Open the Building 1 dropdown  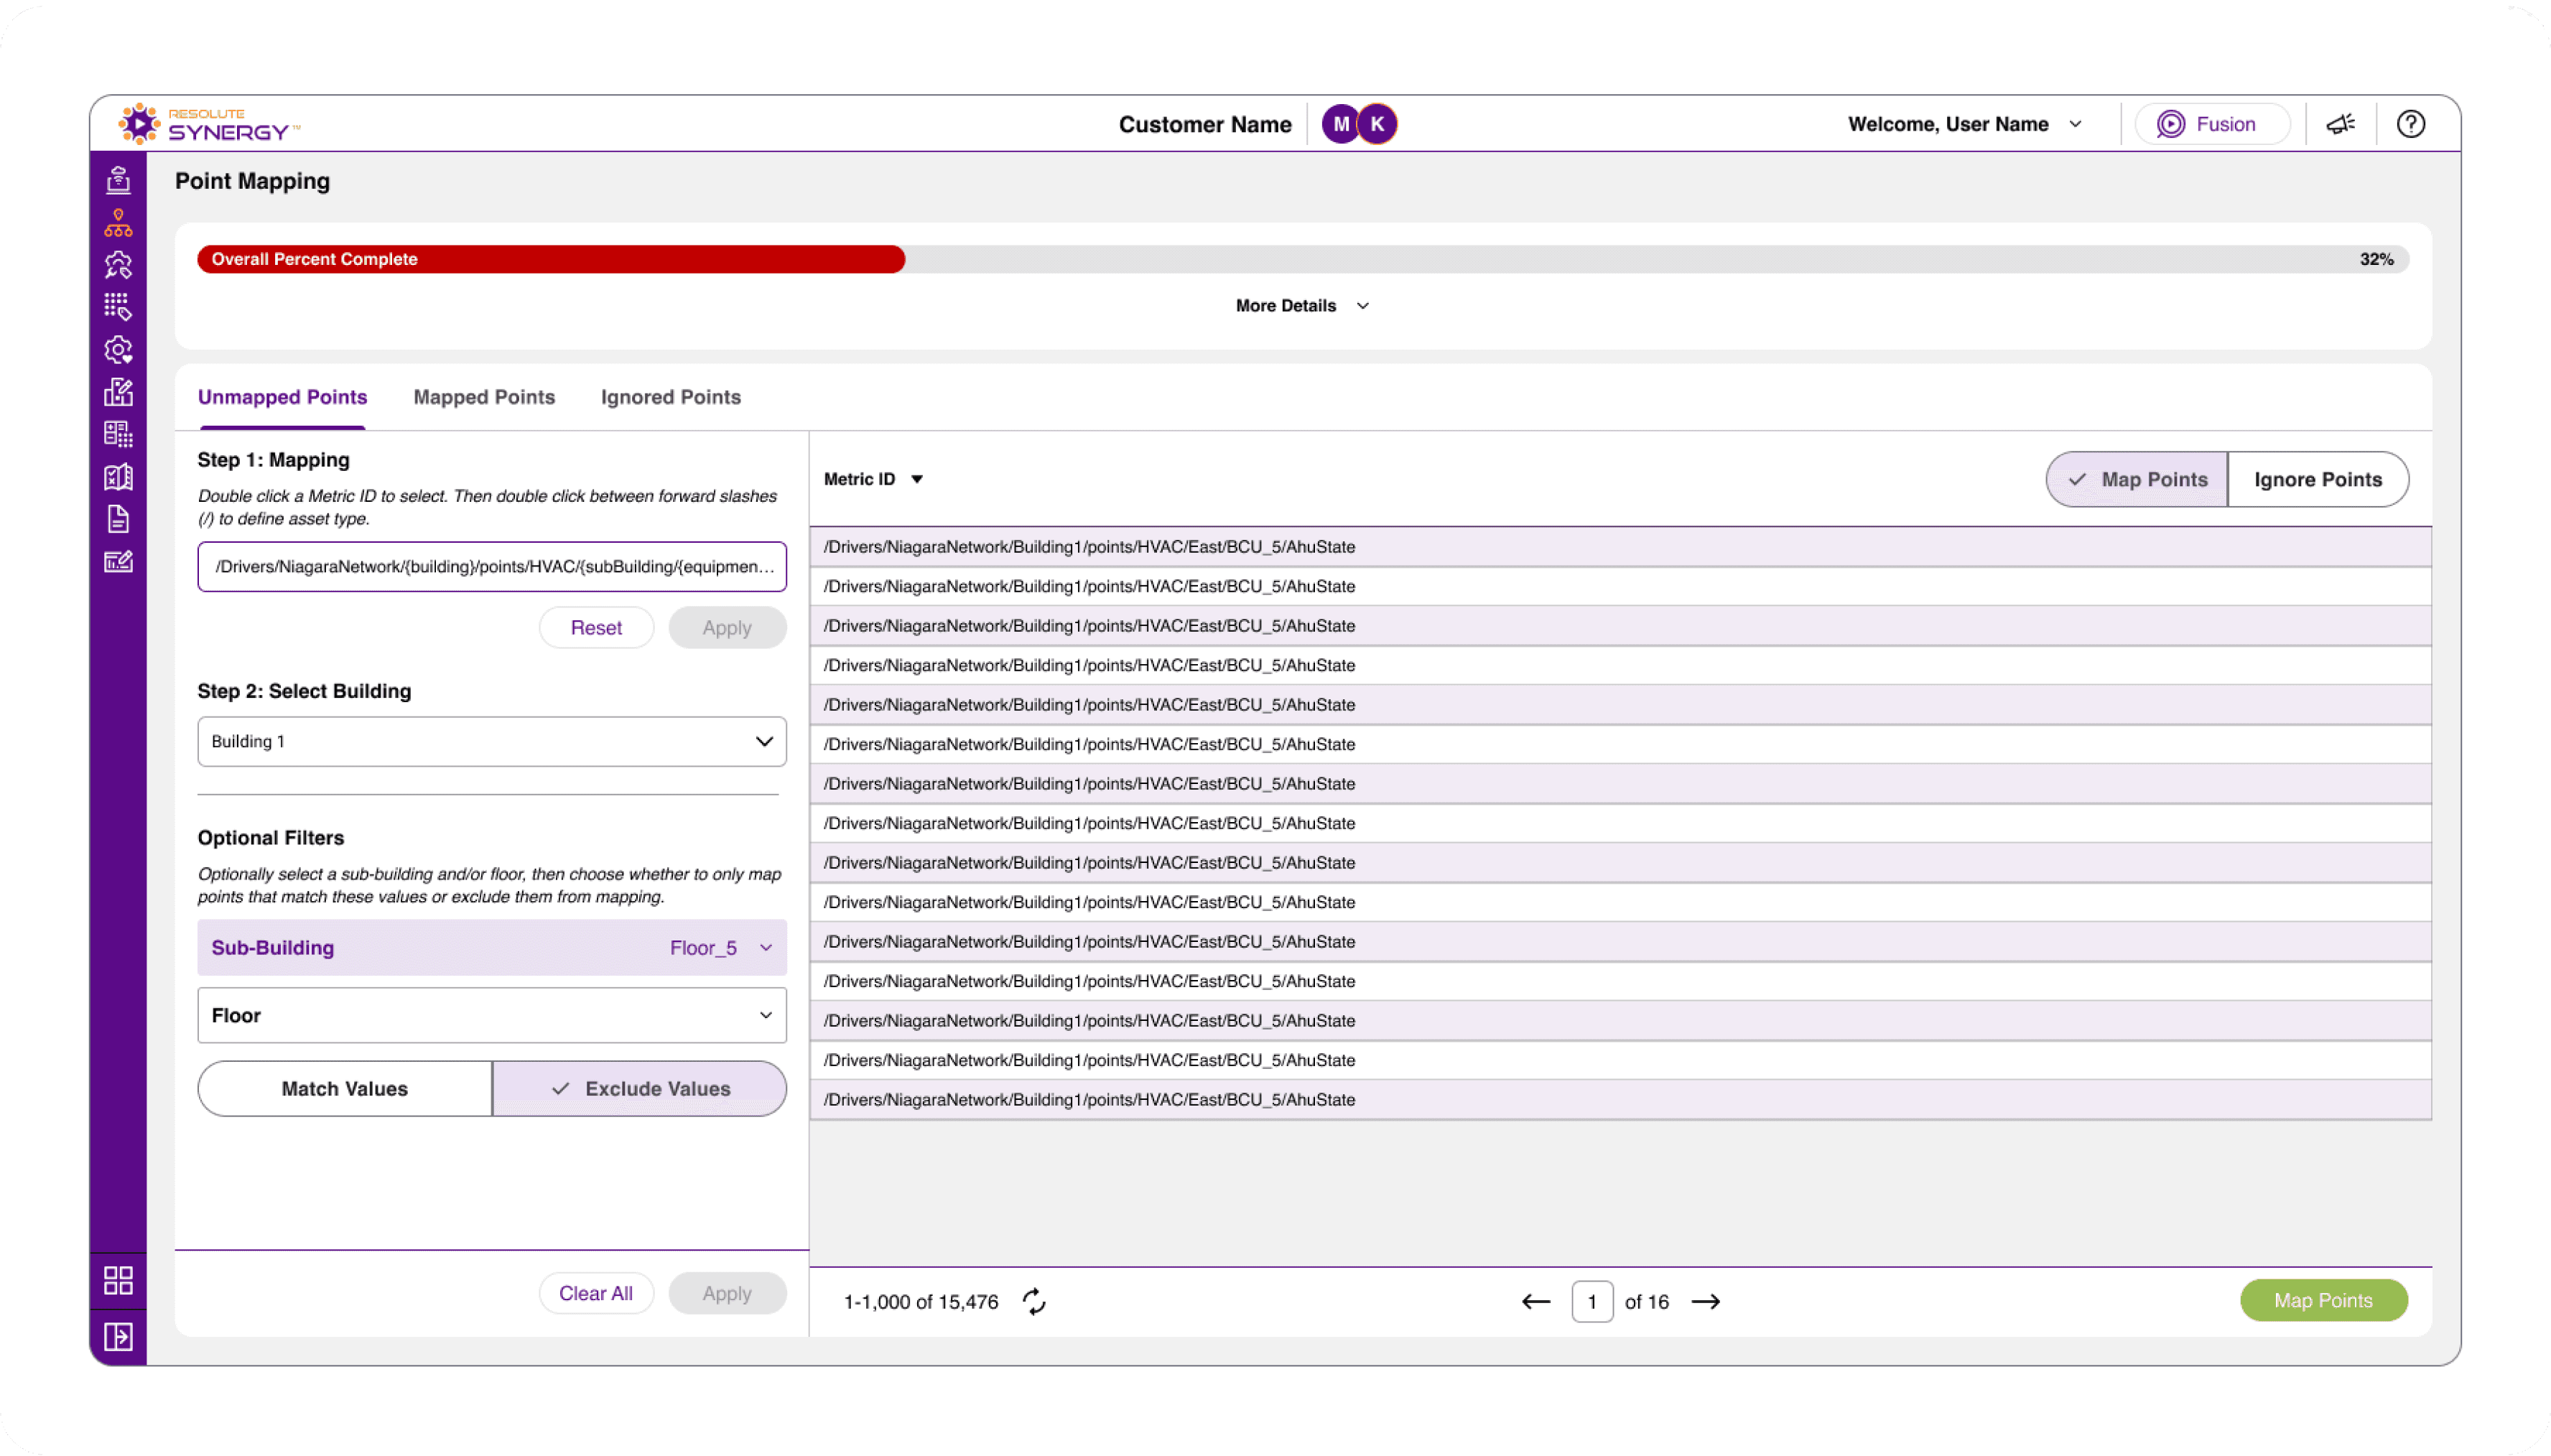click(x=491, y=741)
